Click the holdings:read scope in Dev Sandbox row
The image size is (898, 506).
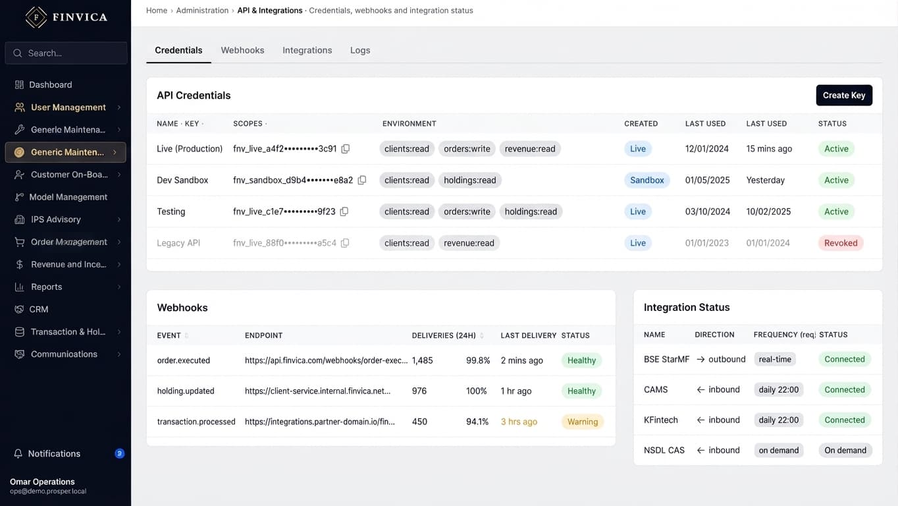tap(470, 180)
